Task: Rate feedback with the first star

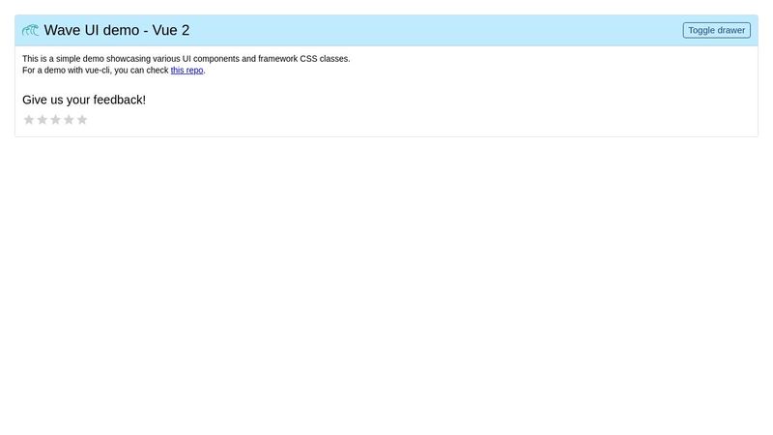Action: 29,120
